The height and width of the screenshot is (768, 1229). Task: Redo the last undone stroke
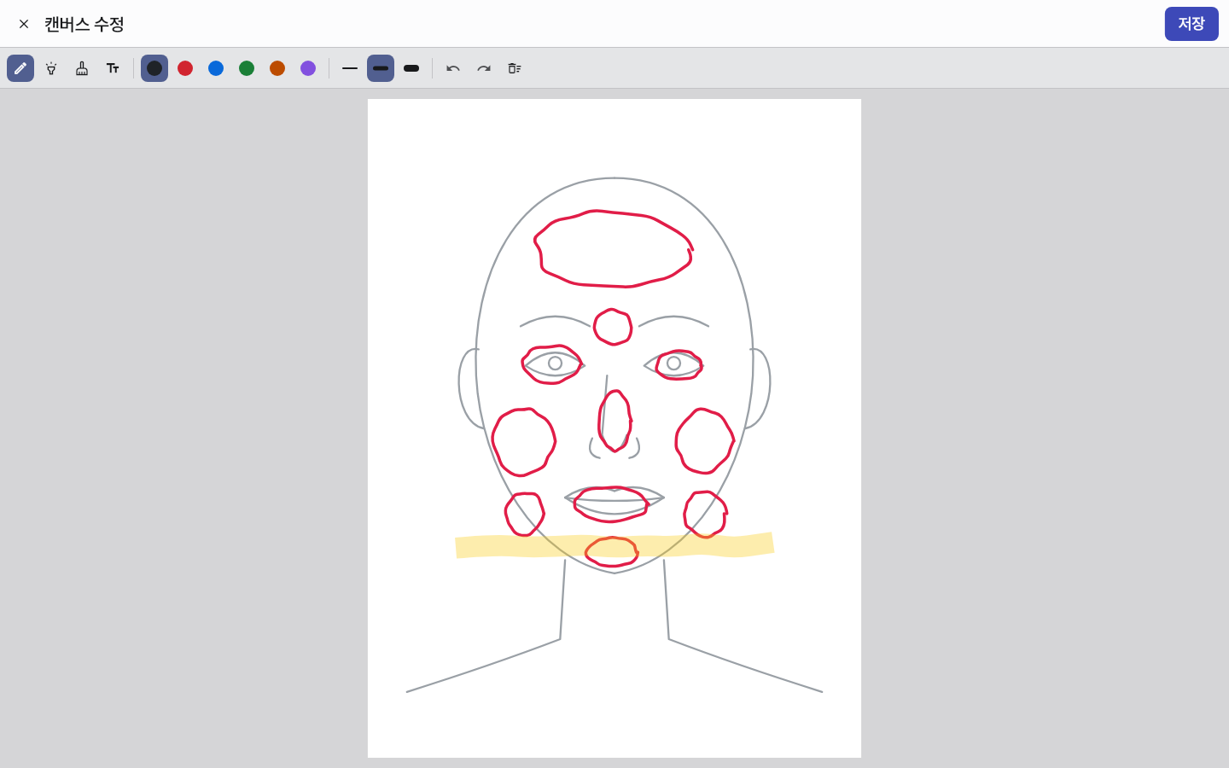click(484, 68)
